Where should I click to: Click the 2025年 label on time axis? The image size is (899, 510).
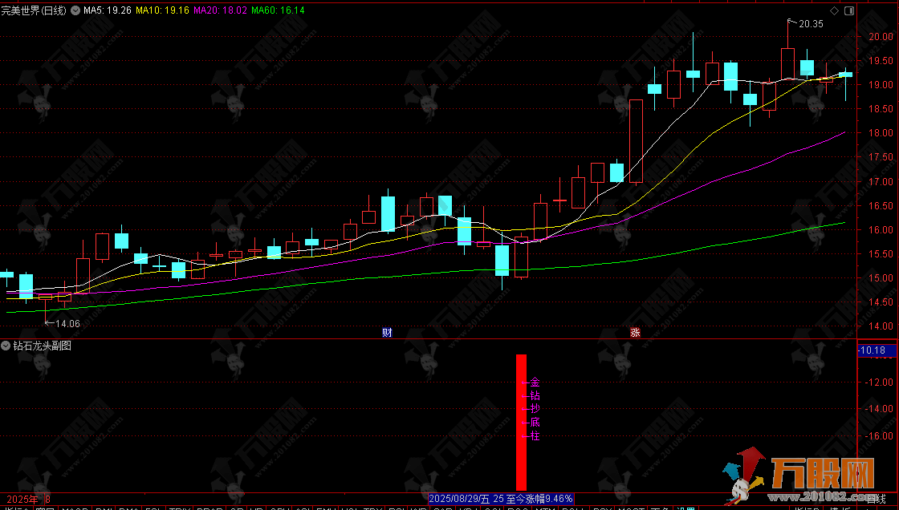tap(22, 500)
